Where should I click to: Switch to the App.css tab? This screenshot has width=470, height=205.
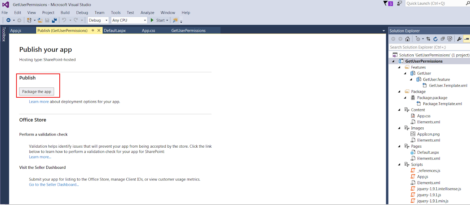point(149,31)
